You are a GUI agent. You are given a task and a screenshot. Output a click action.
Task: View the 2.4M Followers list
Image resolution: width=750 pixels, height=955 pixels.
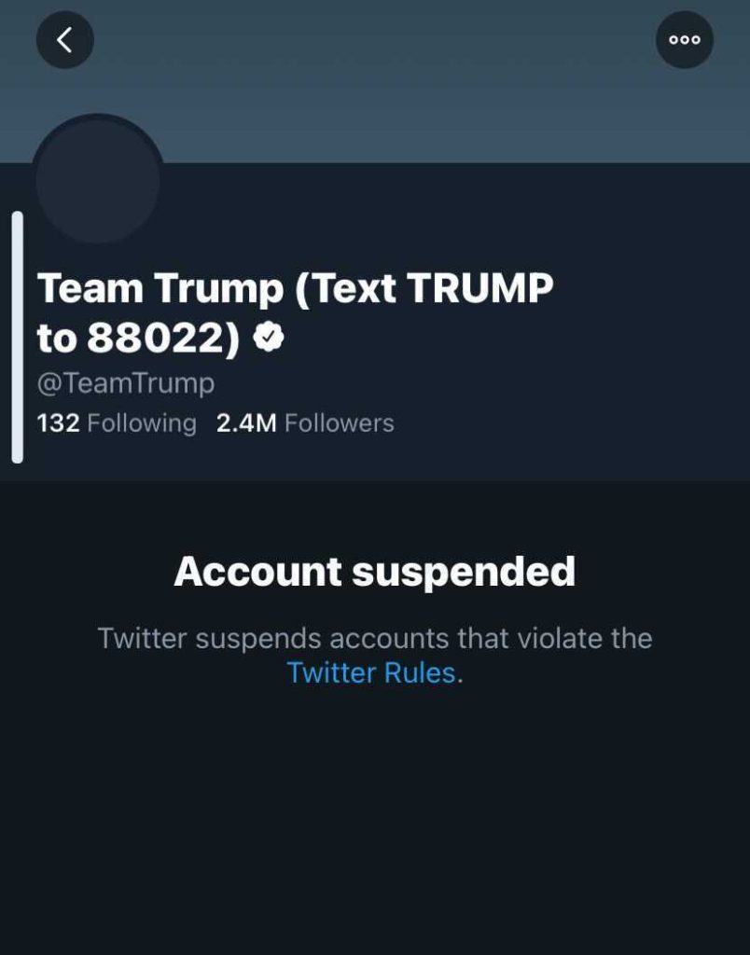pyautogui.click(x=305, y=423)
